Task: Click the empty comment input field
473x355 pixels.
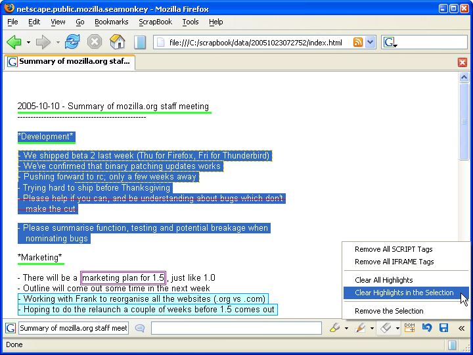Action: point(236,328)
